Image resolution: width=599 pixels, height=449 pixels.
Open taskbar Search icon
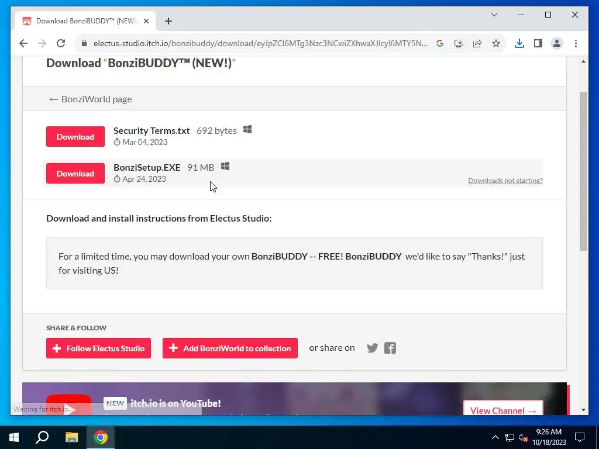(x=42, y=437)
